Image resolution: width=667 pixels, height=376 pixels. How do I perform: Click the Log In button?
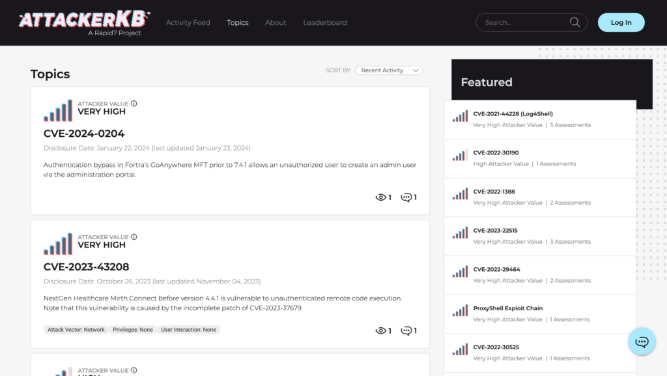[621, 23]
